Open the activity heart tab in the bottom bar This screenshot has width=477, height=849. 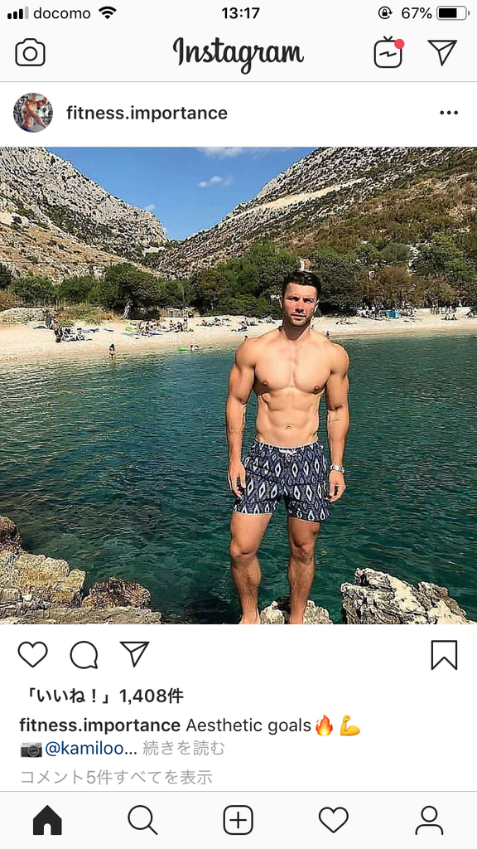[333, 820]
